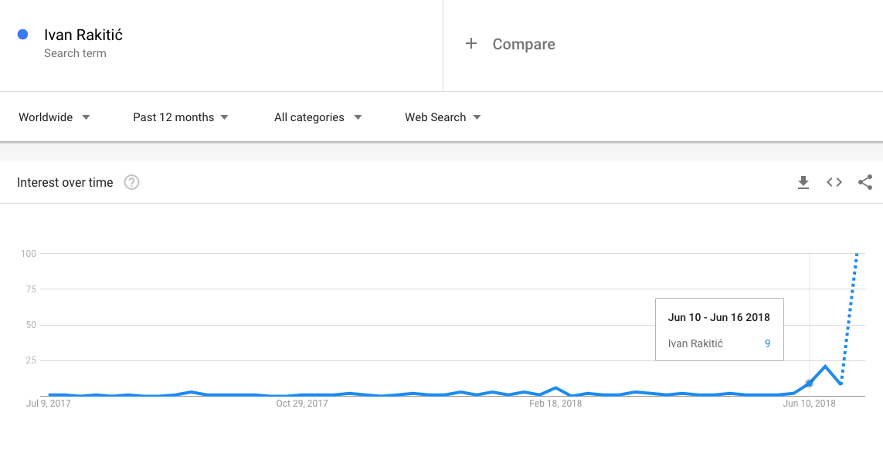
Task: Click the Oct 29, 2017 axis label
Action: (x=302, y=404)
